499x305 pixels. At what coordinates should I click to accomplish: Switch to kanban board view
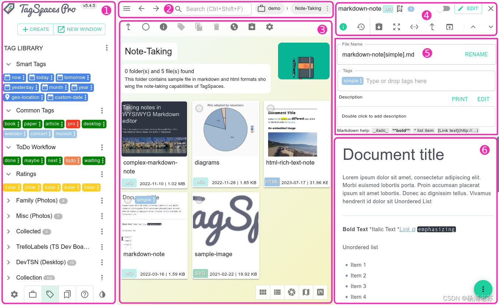(320, 292)
